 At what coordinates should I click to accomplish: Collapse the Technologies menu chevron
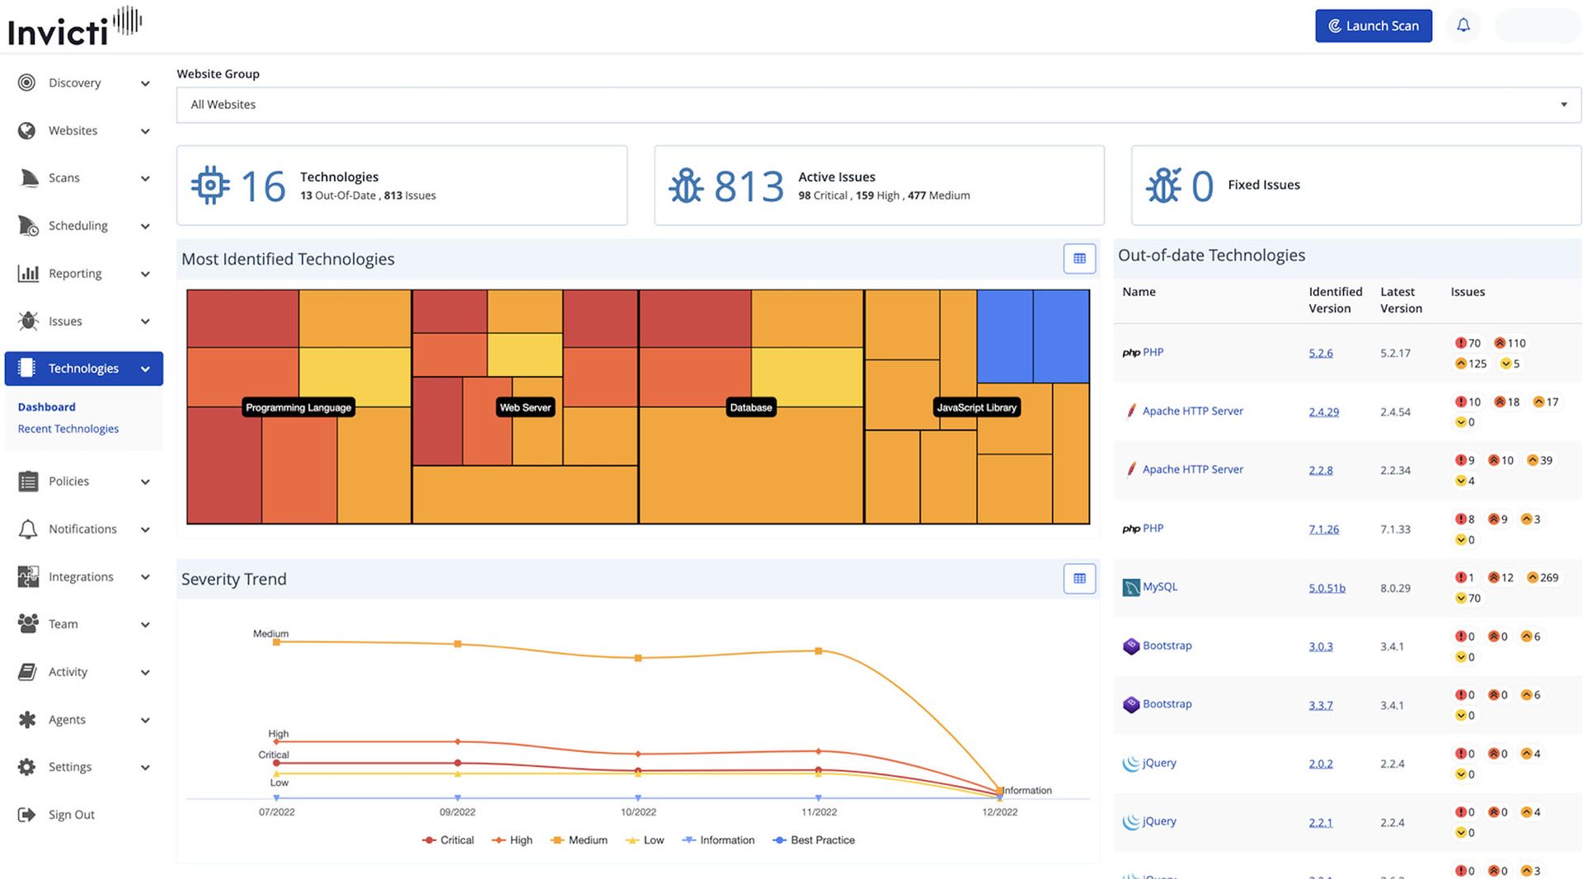(145, 369)
